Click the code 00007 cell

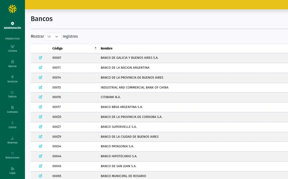(57, 58)
